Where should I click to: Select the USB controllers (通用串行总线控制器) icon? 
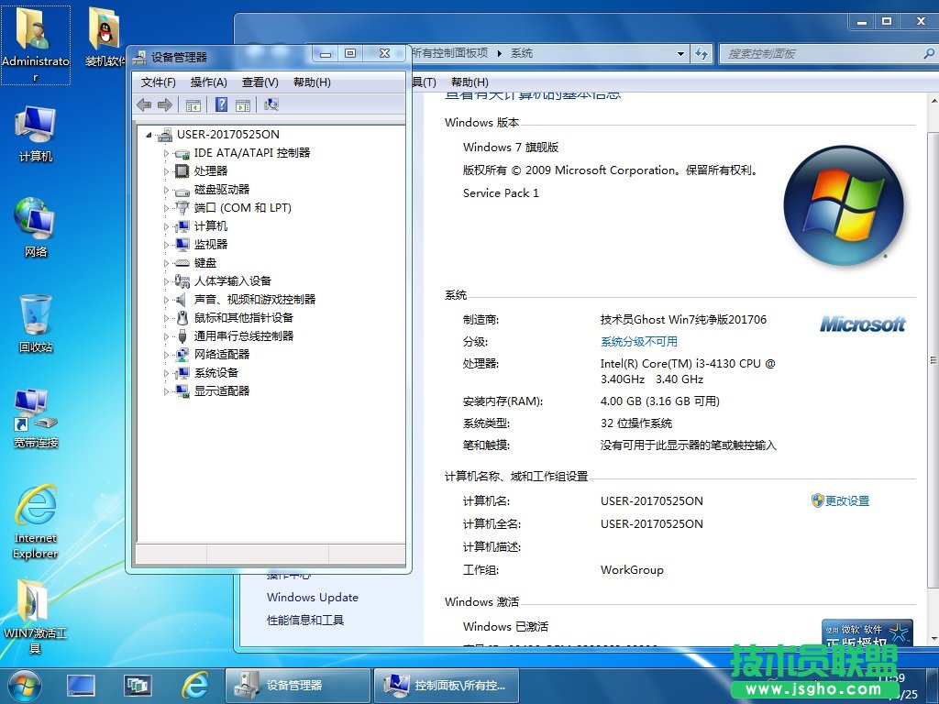coord(182,336)
